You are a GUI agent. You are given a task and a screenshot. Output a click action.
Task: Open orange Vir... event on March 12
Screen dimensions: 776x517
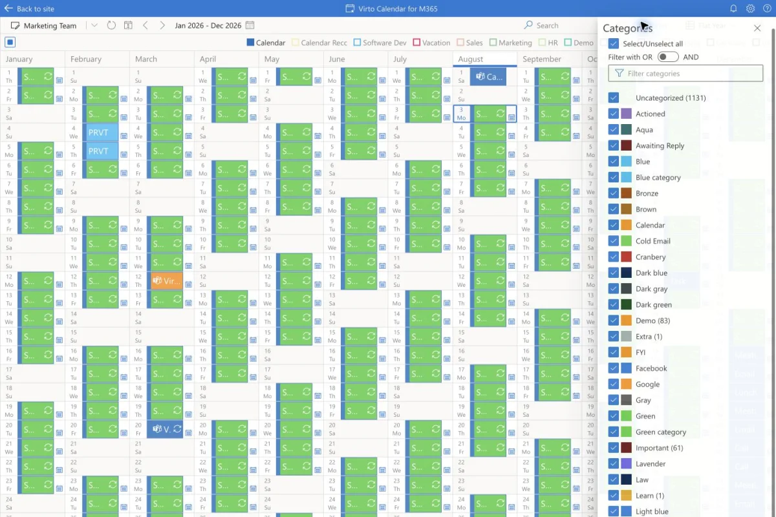[x=165, y=281]
